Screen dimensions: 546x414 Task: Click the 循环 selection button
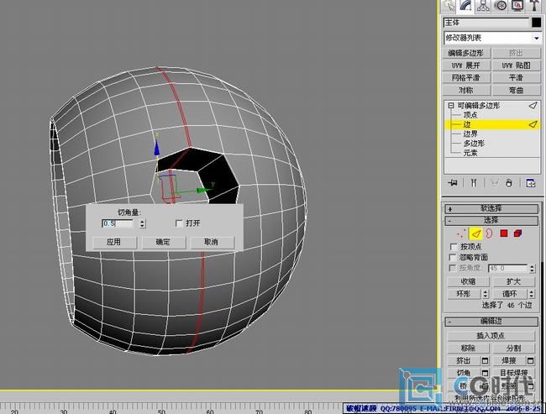click(x=510, y=294)
